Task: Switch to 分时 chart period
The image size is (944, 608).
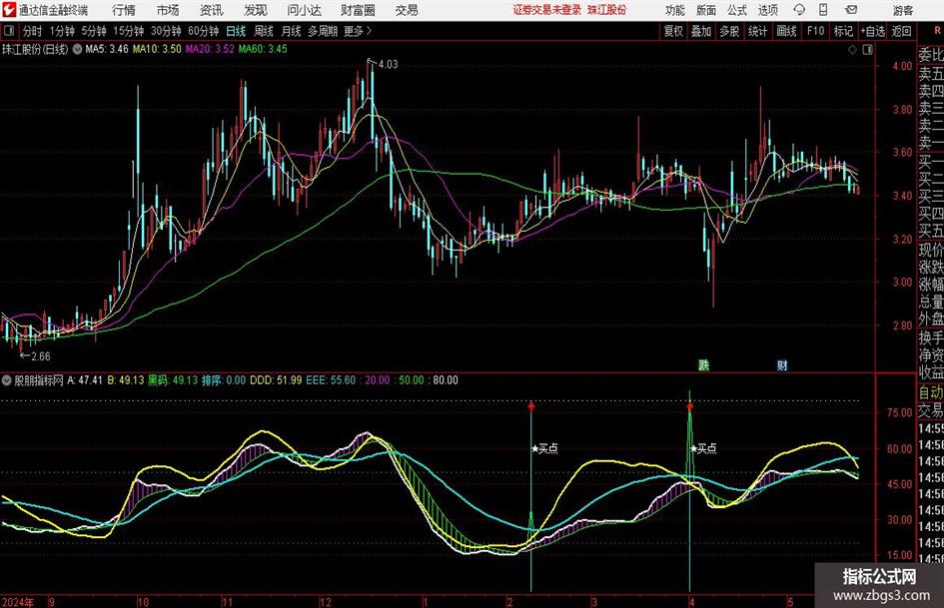Action: coord(32,31)
